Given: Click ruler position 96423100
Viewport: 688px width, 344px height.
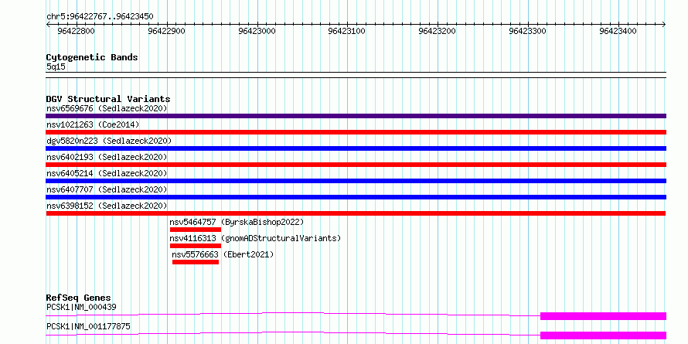Looking at the screenshot, I should click(x=347, y=31).
